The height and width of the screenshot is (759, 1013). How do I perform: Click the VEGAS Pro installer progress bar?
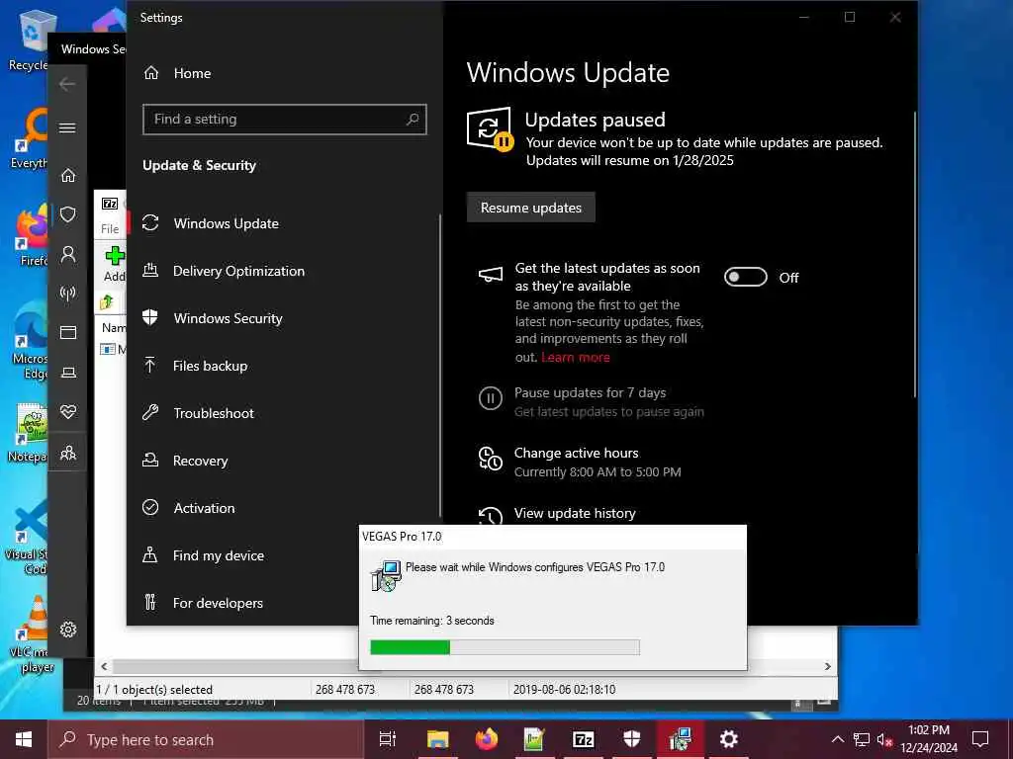pyautogui.click(x=506, y=647)
